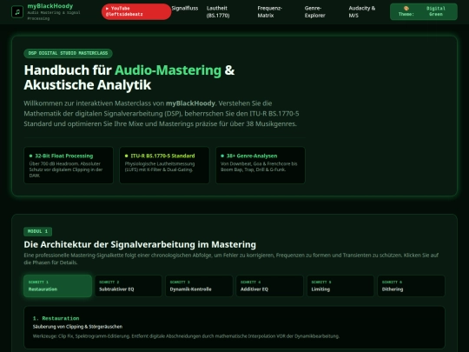This screenshot has width=469, height=352.
Task: Select Schritt 1 Restauration tab
Action: pyautogui.click(x=57, y=286)
